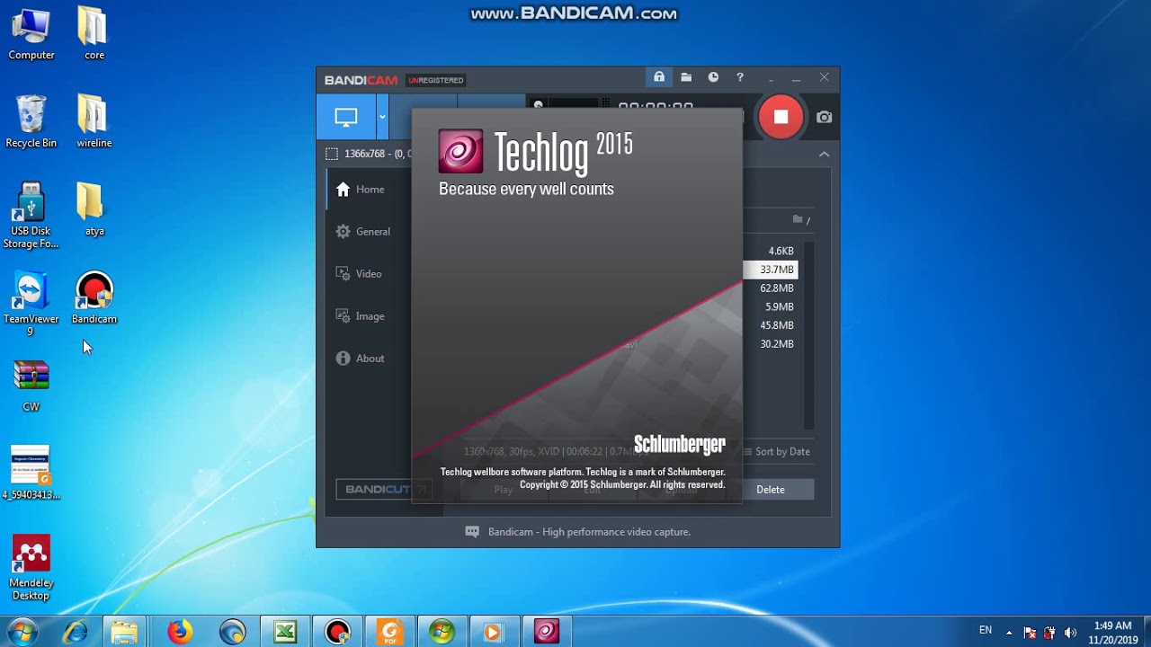Open the output folder icon in title bar
Screen dimensions: 1151x647
(686, 77)
